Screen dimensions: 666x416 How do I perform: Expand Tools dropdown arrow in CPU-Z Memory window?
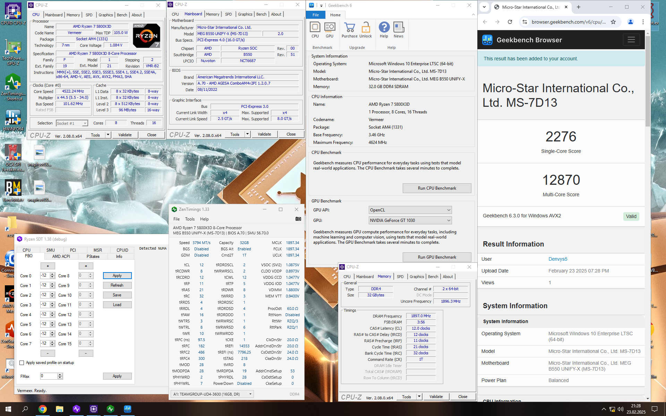[x=419, y=397]
